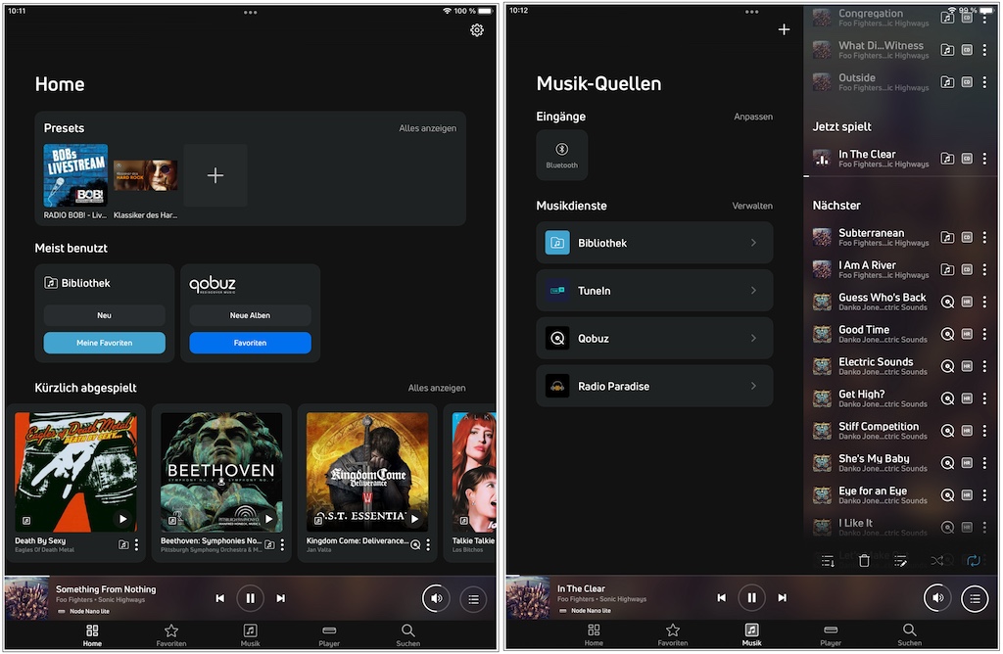Image resolution: width=1003 pixels, height=654 pixels.
Task: Click Qobuz source icon on Get High?
Action: coord(947,398)
